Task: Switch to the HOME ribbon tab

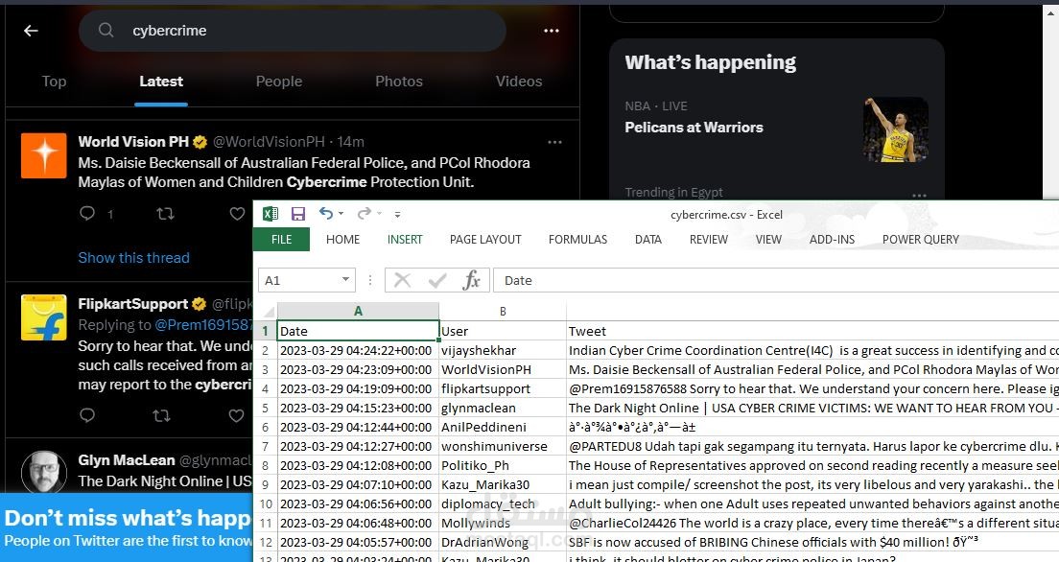Action: [x=343, y=239]
